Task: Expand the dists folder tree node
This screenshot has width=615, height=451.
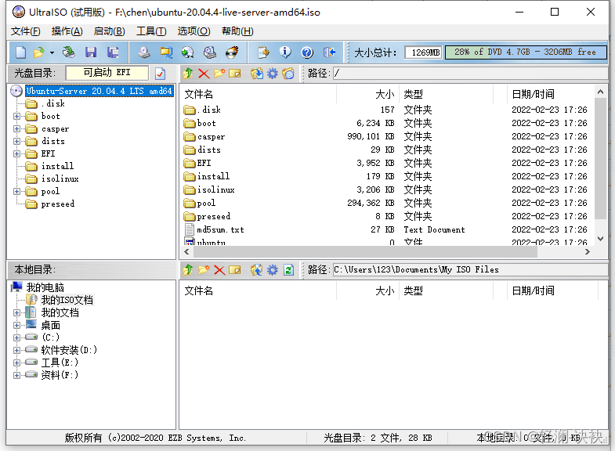Action: tap(16, 141)
